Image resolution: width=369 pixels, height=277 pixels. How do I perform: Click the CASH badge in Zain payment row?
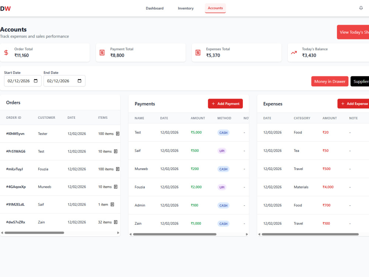point(223,224)
